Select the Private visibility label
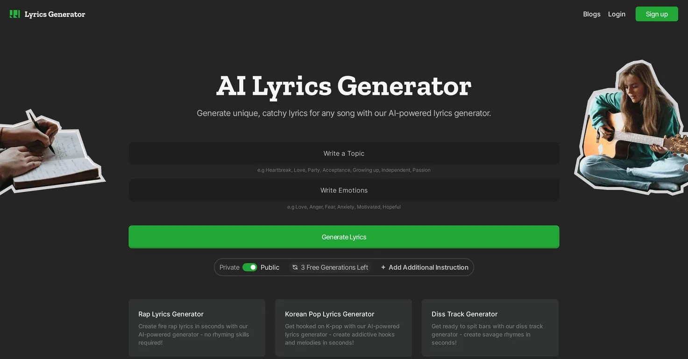688x359 pixels. tap(229, 267)
